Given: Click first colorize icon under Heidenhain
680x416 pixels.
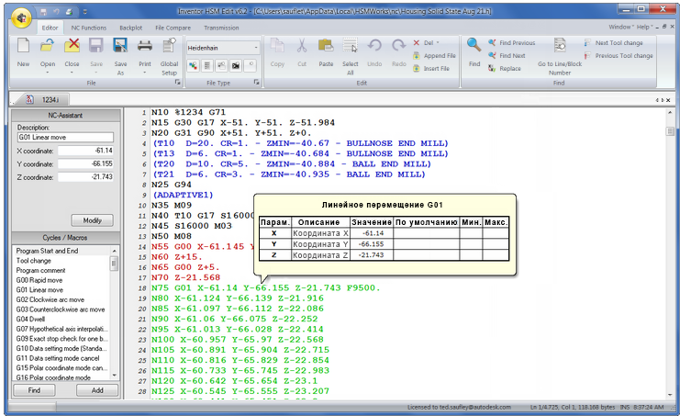Looking at the screenshot, I should [x=193, y=65].
